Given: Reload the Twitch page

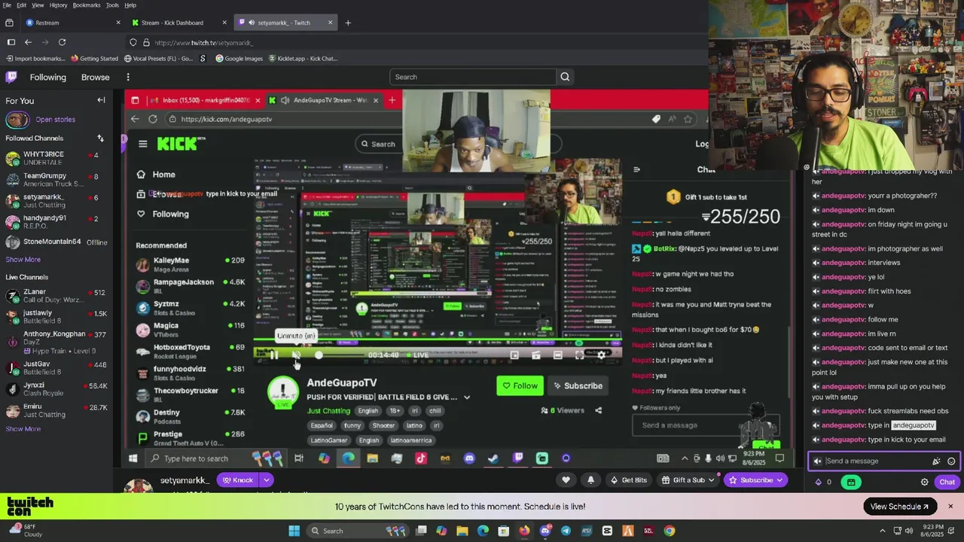Looking at the screenshot, I should [62, 42].
